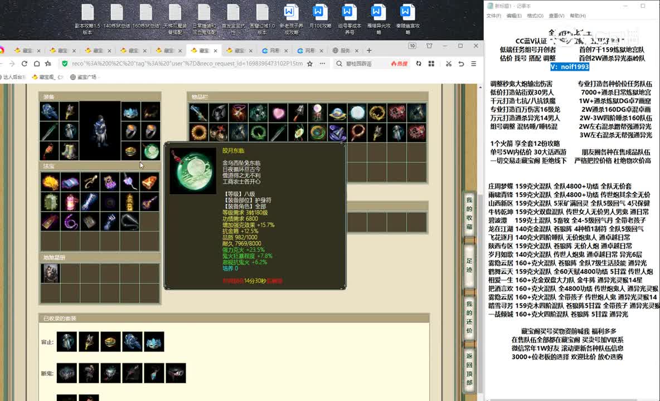Open desktop file 副本攻略1.5版本
The image size is (660, 401).
[x=88, y=19]
